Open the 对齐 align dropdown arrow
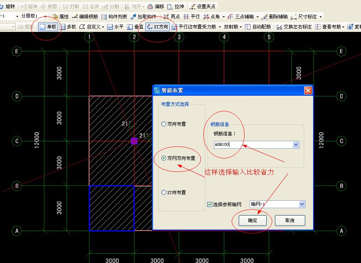 click(x=143, y=7)
